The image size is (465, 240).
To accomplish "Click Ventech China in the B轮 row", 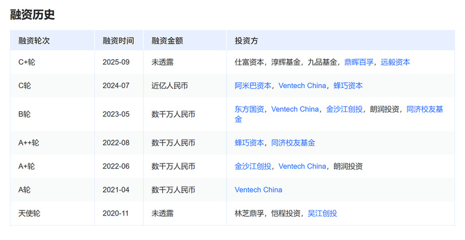I will click(x=295, y=109).
